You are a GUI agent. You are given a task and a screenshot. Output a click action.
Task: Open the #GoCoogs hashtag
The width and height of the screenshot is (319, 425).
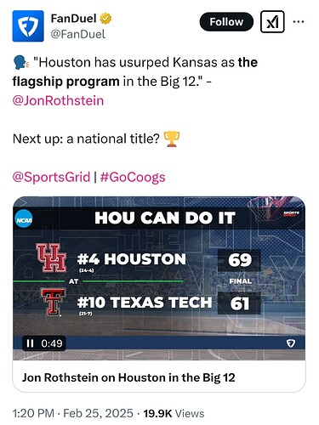(133, 177)
